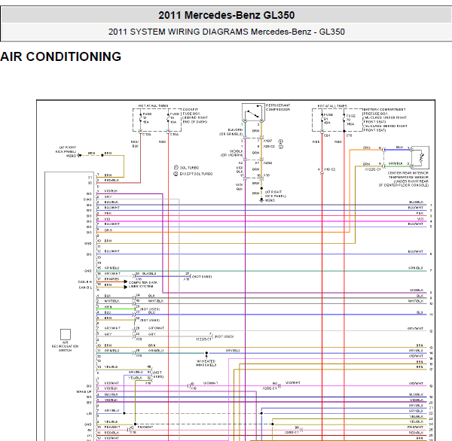This screenshot has width=452, height=441.
Task: Click "PNK/WHT" label at right edge row 25
Action: pyautogui.click(x=415, y=427)
